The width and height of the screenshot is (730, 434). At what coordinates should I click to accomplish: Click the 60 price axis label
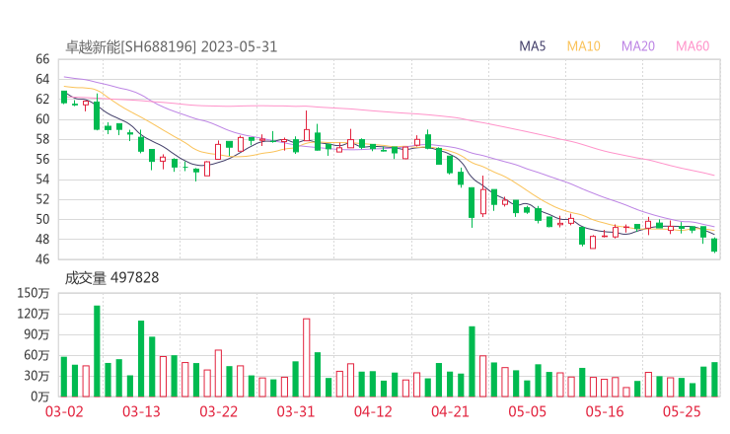pos(42,119)
